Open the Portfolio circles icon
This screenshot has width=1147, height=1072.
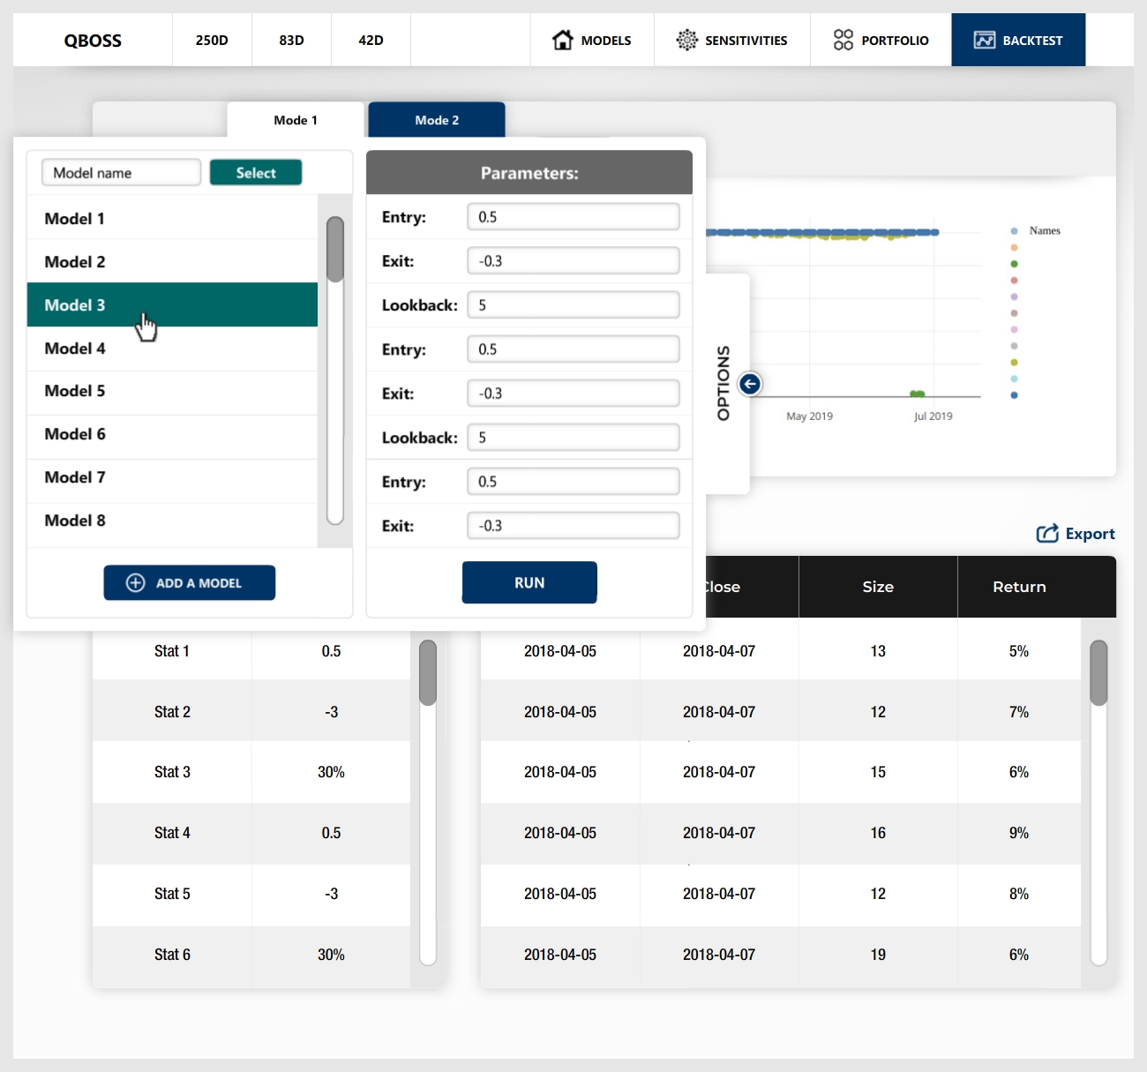843,40
